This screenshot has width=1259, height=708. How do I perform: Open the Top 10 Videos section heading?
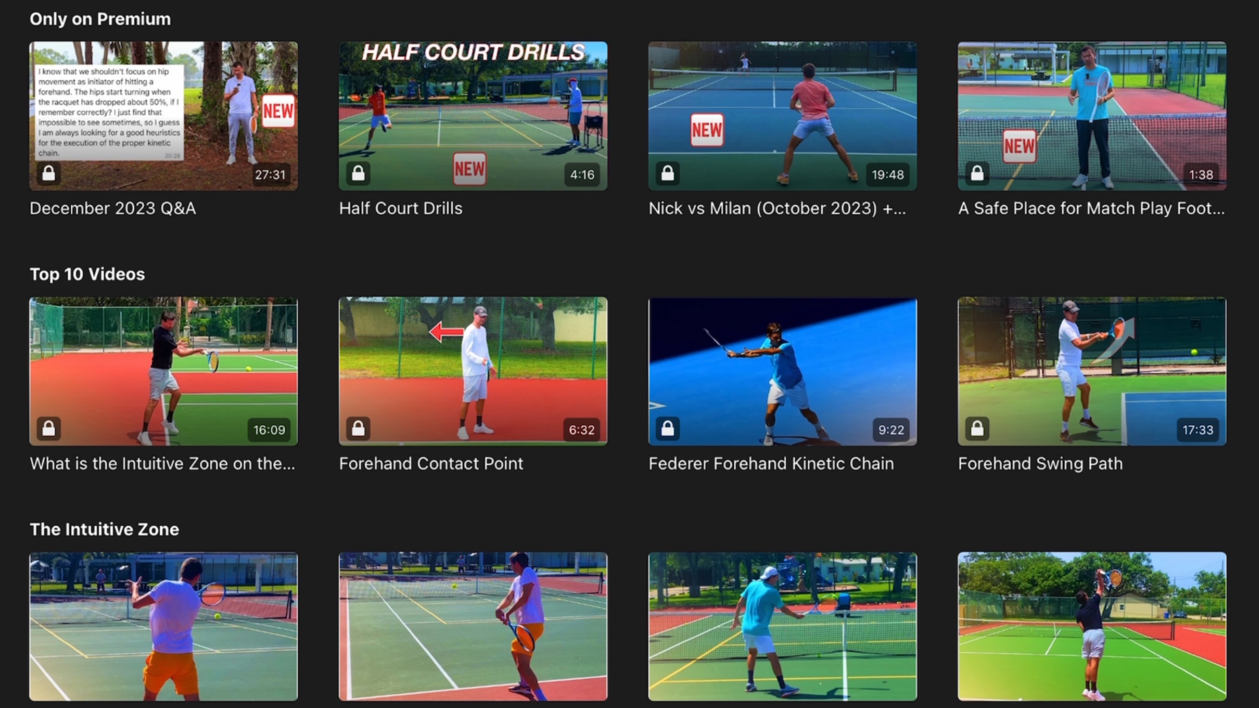(87, 274)
